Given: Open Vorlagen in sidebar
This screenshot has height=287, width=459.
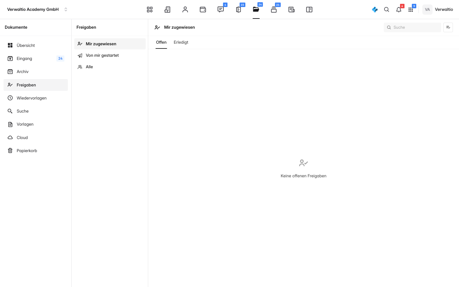Looking at the screenshot, I should [x=36, y=124].
